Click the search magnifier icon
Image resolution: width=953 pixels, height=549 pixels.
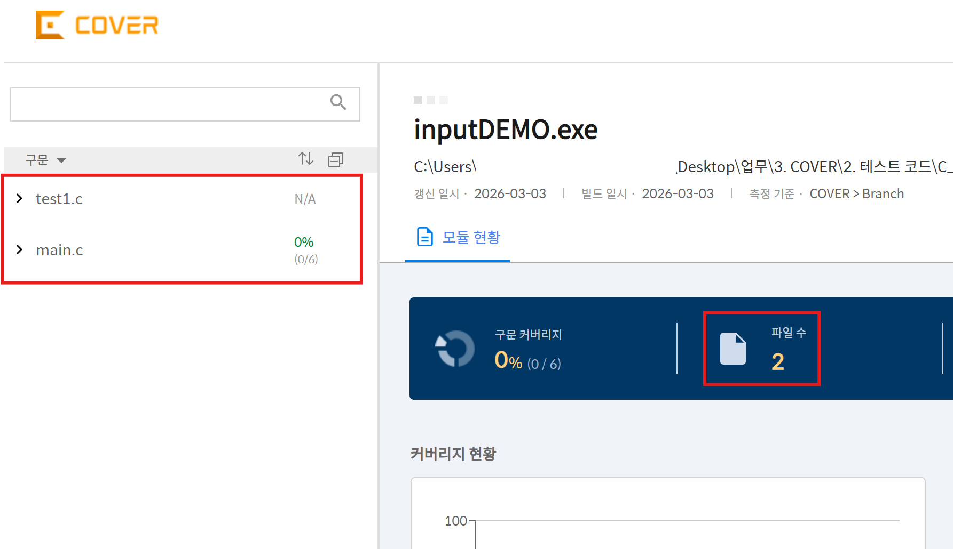coord(338,102)
